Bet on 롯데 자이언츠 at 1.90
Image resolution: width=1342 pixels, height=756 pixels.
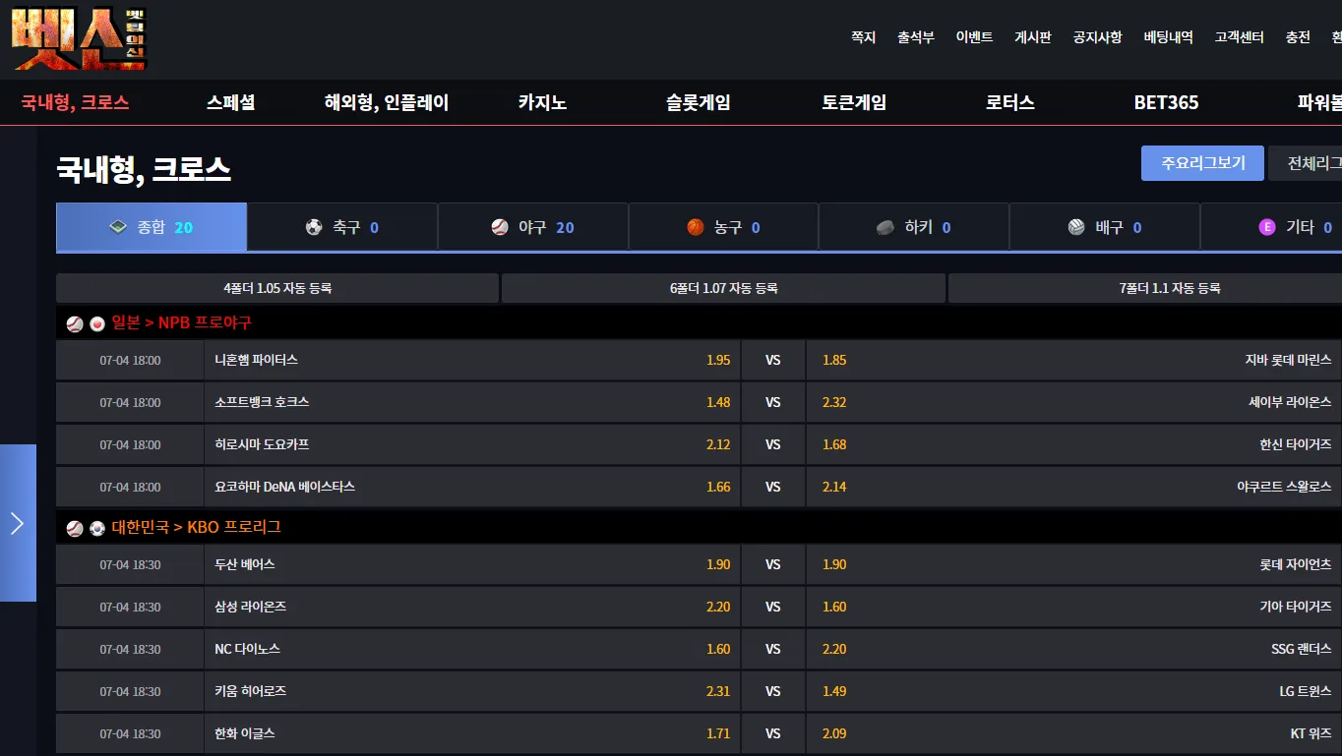(x=1072, y=564)
